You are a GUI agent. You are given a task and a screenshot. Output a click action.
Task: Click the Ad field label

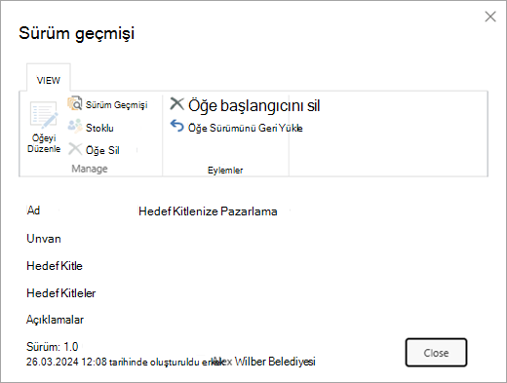33,211
